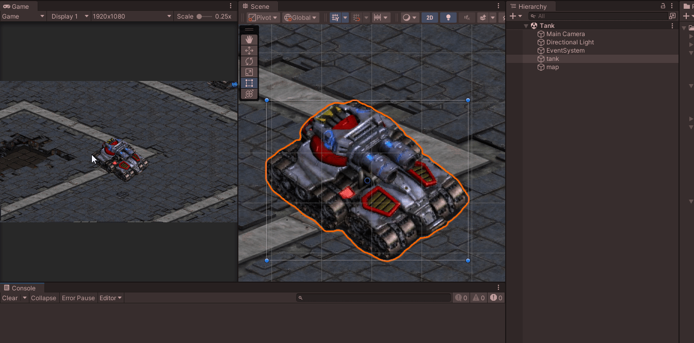Toggle scene audio mute
Viewport: 694px width, 343px height.
pos(467,18)
